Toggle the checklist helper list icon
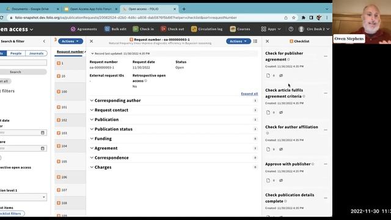 (255, 42)
